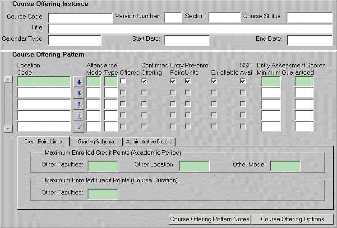Click the fifth row Location Code lookup arrow

[x=78, y=127]
